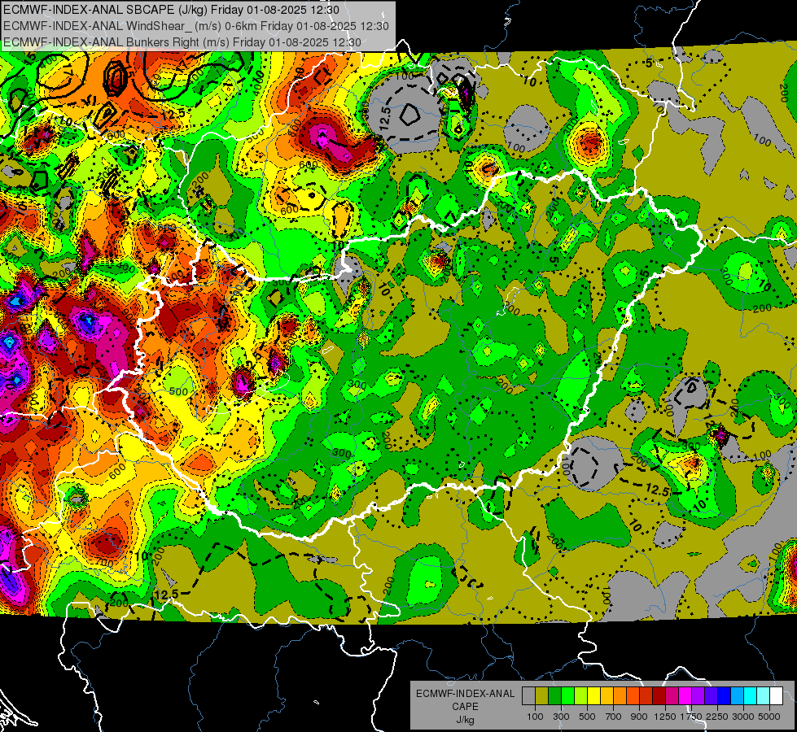797x732 pixels.
Task: Click the legend value 1250
Action: pyautogui.click(x=665, y=717)
